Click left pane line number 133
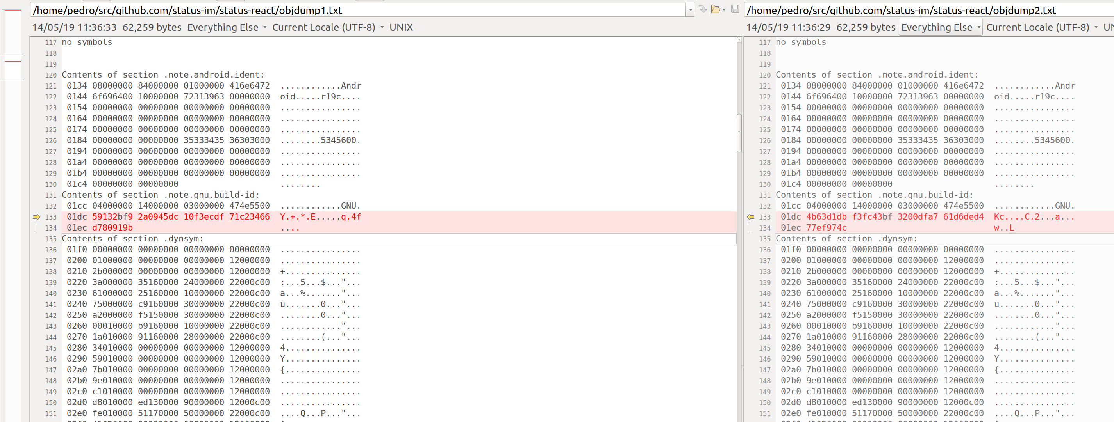 click(51, 217)
